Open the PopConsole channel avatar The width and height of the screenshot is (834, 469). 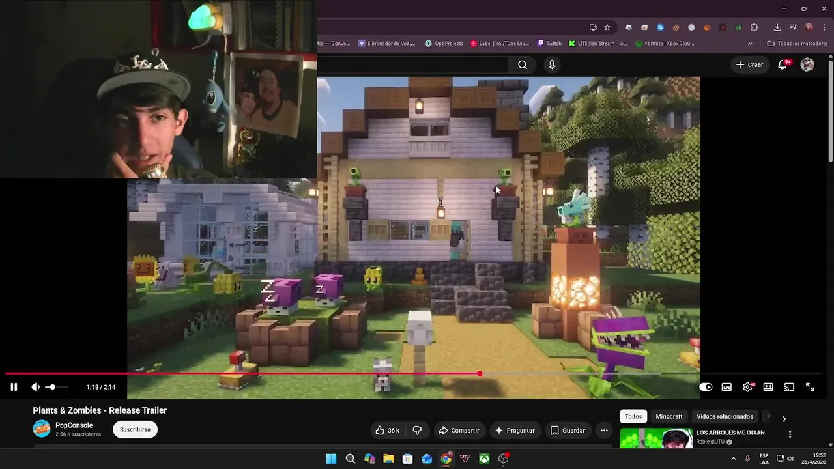click(42, 429)
